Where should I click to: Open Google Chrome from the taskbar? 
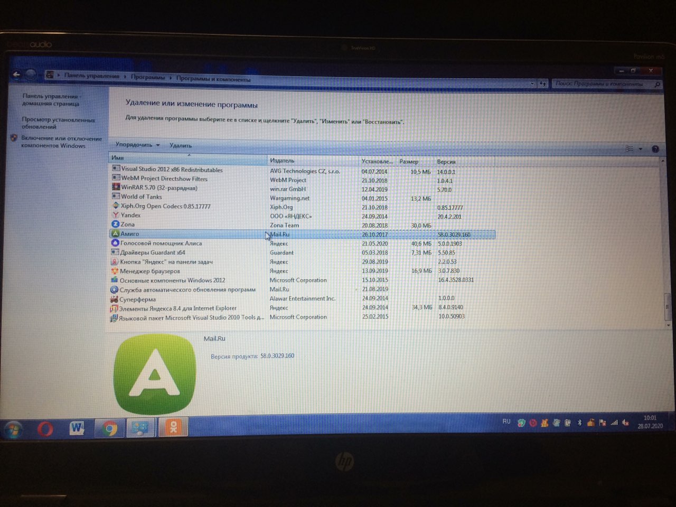point(109,428)
